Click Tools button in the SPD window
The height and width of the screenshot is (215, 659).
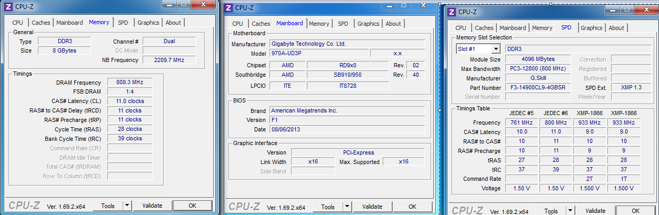click(x=551, y=210)
